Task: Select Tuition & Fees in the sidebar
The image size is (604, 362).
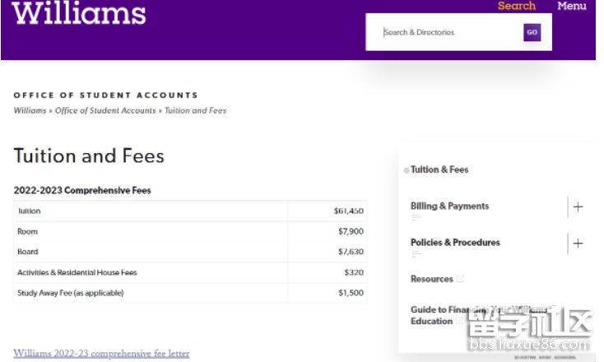Action: (x=439, y=169)
